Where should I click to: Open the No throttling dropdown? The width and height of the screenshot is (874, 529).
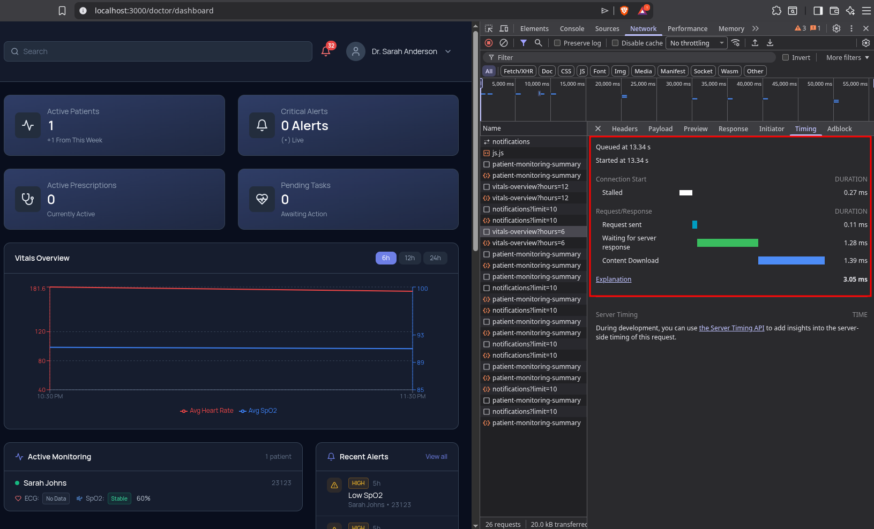coord(696,43)
